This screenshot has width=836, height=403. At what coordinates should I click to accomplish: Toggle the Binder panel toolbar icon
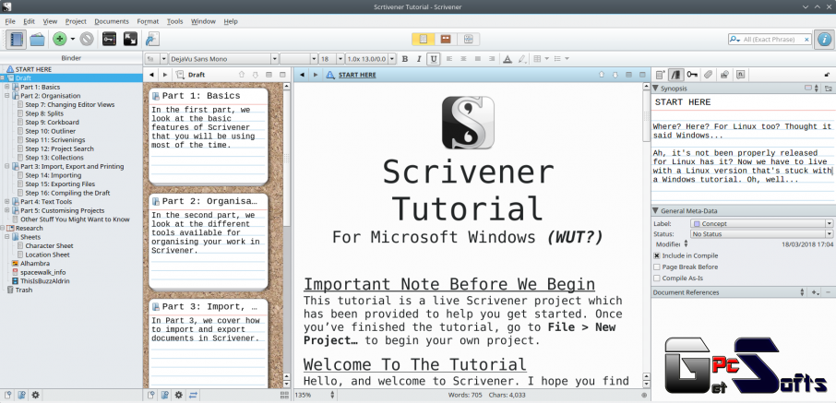coord(16,39)
